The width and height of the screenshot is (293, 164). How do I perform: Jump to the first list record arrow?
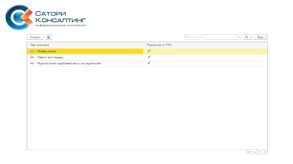click(249, 152)
